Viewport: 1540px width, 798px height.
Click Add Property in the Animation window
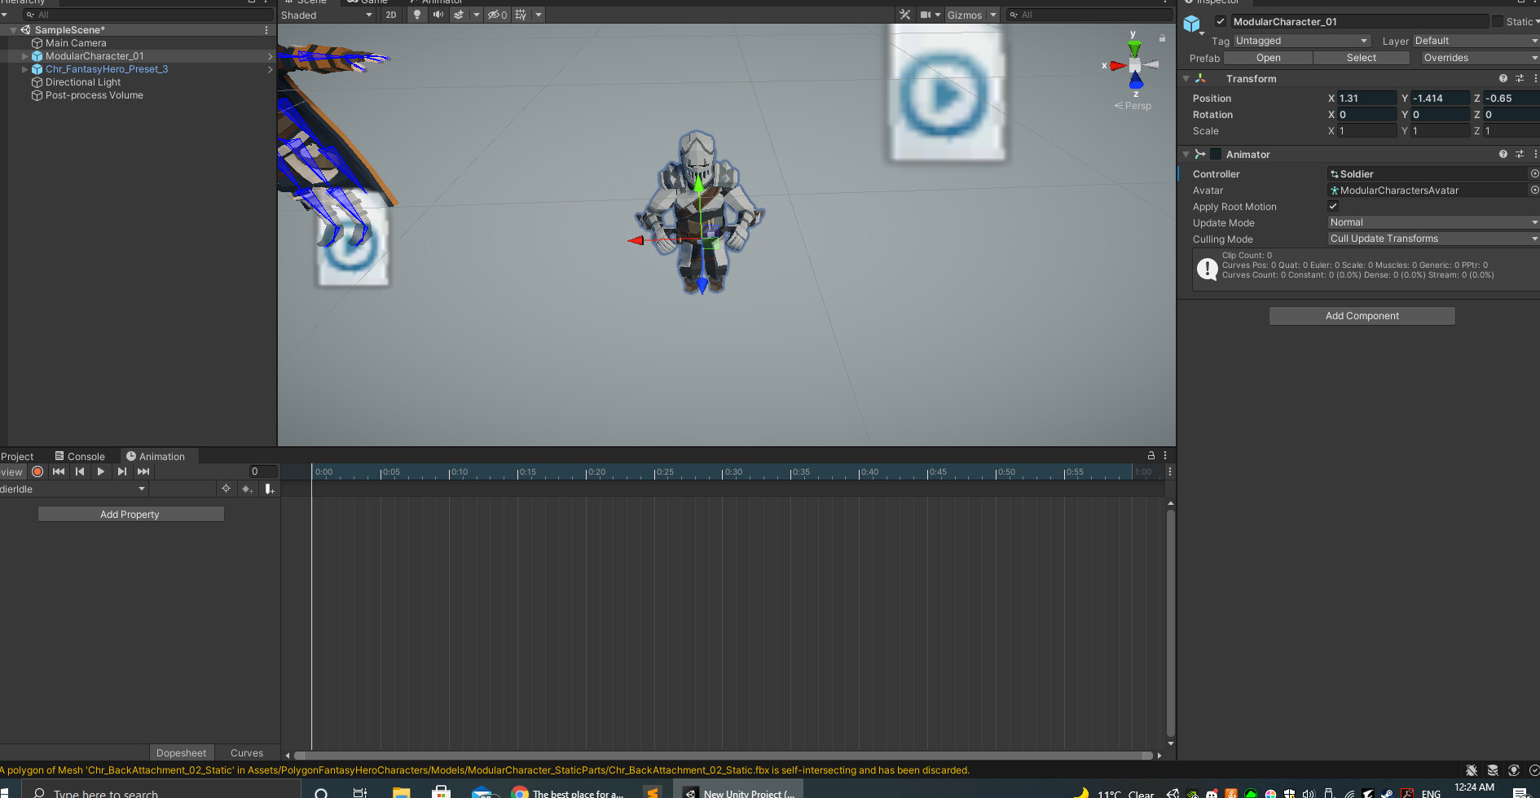pyautogui.click(x=130, y=514)
